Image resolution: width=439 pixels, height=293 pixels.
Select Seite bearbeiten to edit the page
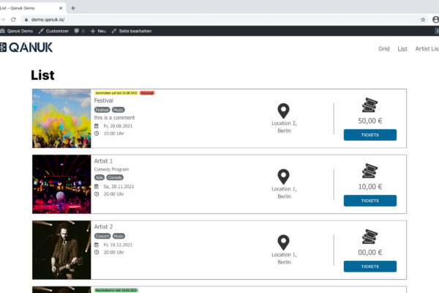pyautogui.click(x=132, y=31)
